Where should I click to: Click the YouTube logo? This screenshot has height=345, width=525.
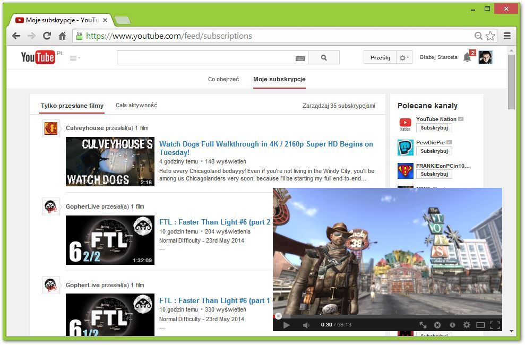38,57
